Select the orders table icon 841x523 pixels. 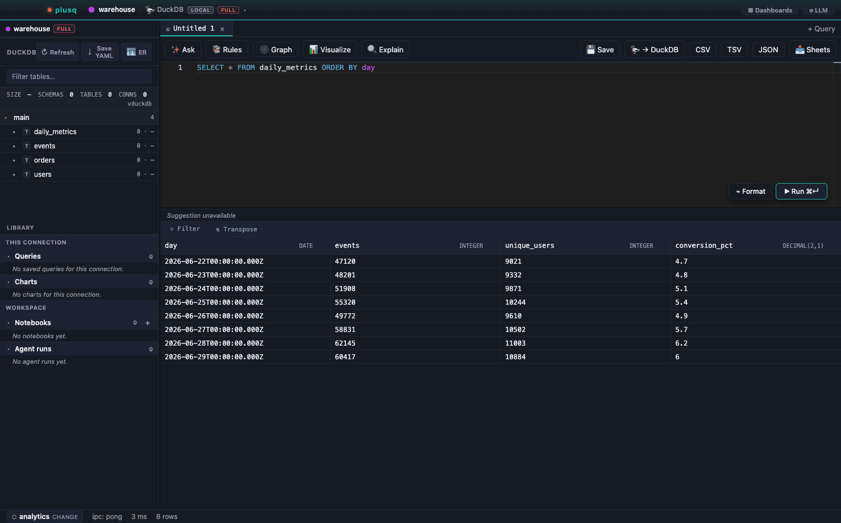pyautogui.click(x=26, y=160)
